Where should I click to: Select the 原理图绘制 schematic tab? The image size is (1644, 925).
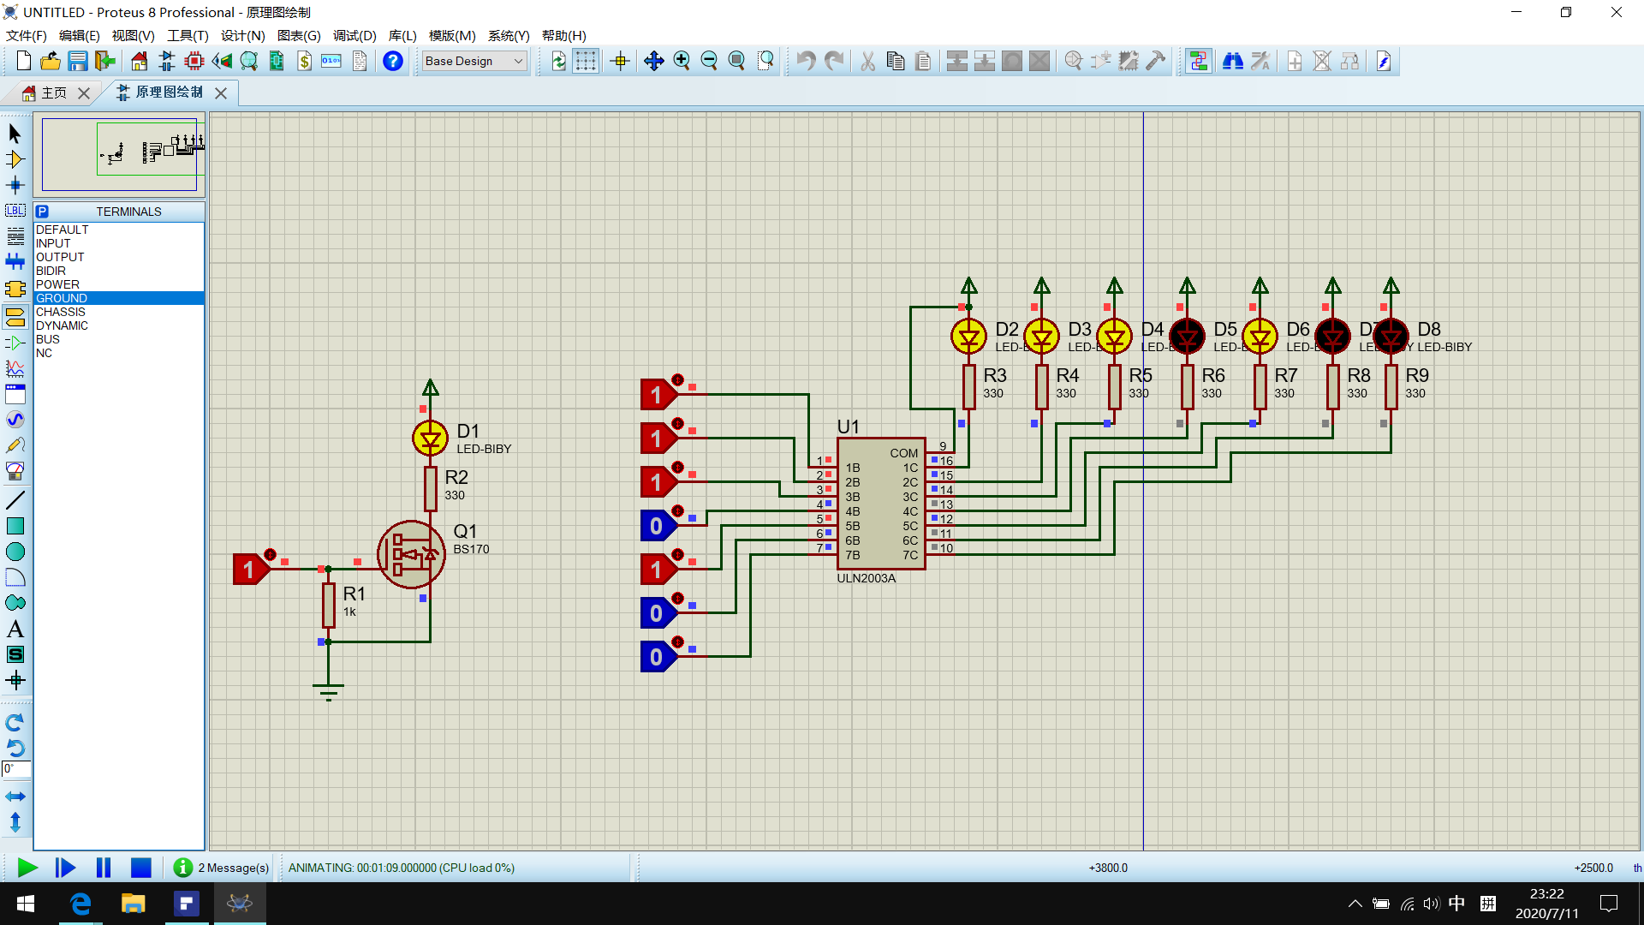click(x=169, y=92)
